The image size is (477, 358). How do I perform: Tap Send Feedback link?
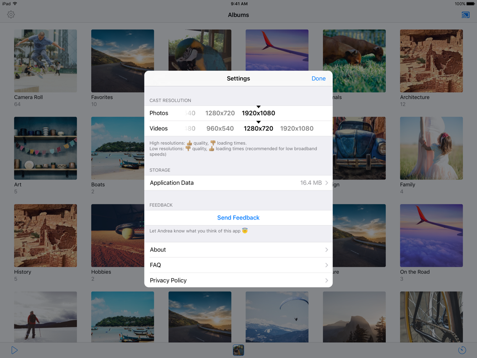pyautogui.click(x=238, y=218)
